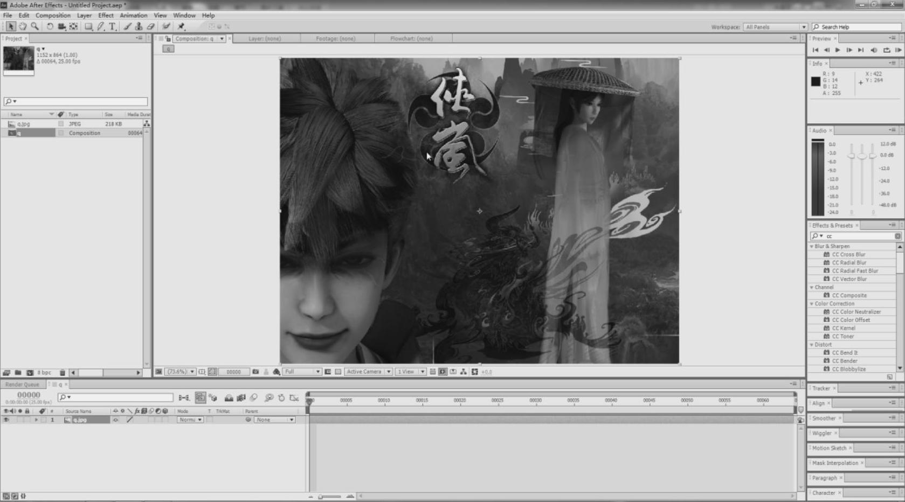Start RAM Preview in Preview panel
This screenshot has height=502, width=905.
click(898, 50)
